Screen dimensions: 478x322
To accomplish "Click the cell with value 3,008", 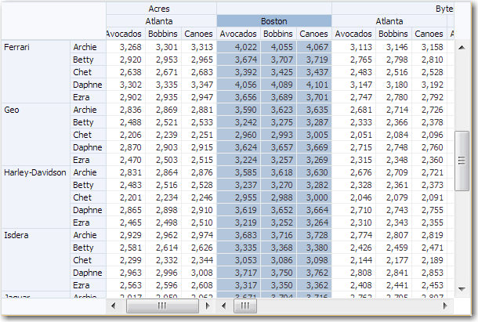I will click(x=199, y=273).
